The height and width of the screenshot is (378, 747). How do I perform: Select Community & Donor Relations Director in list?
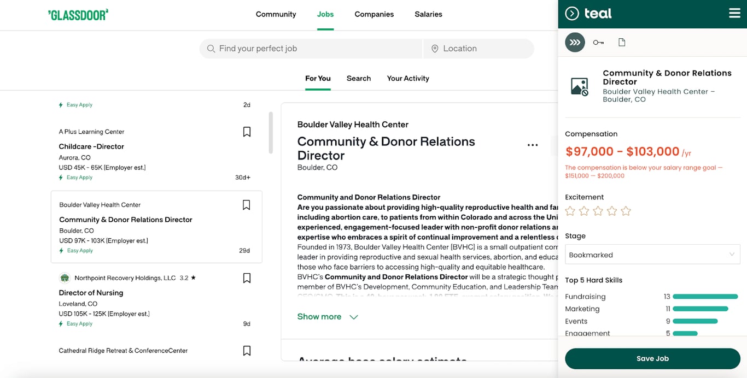coord(126,220)
